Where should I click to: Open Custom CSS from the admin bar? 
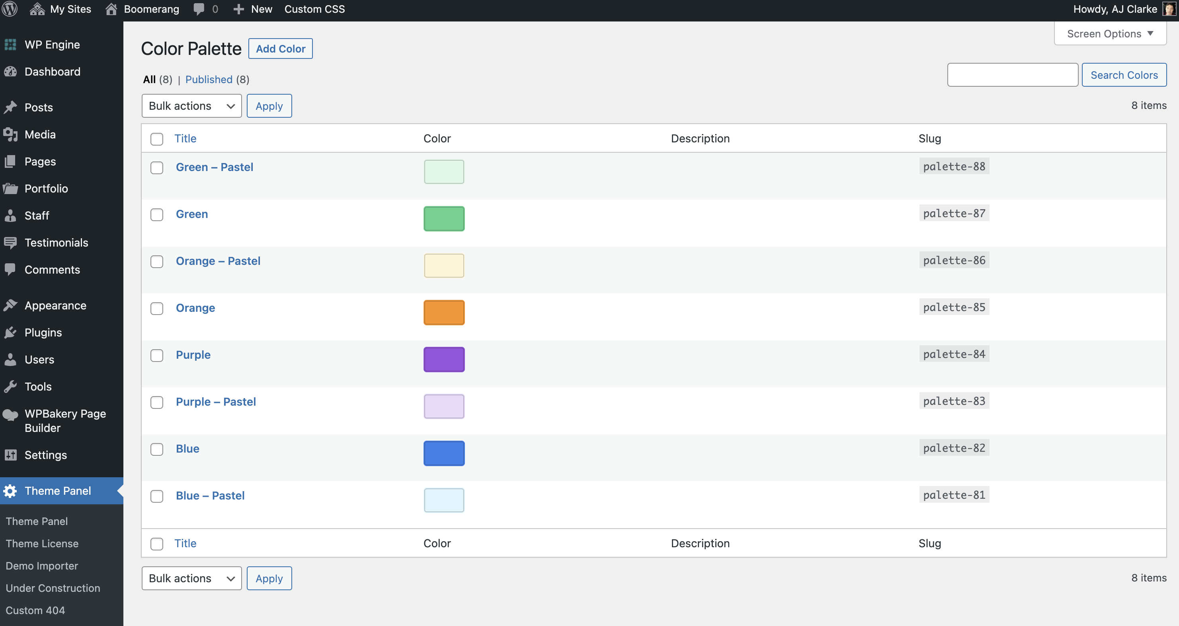click(314, 9)
